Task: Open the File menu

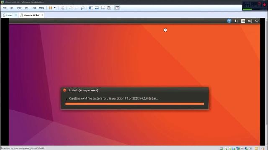Action: pos(5,8)
